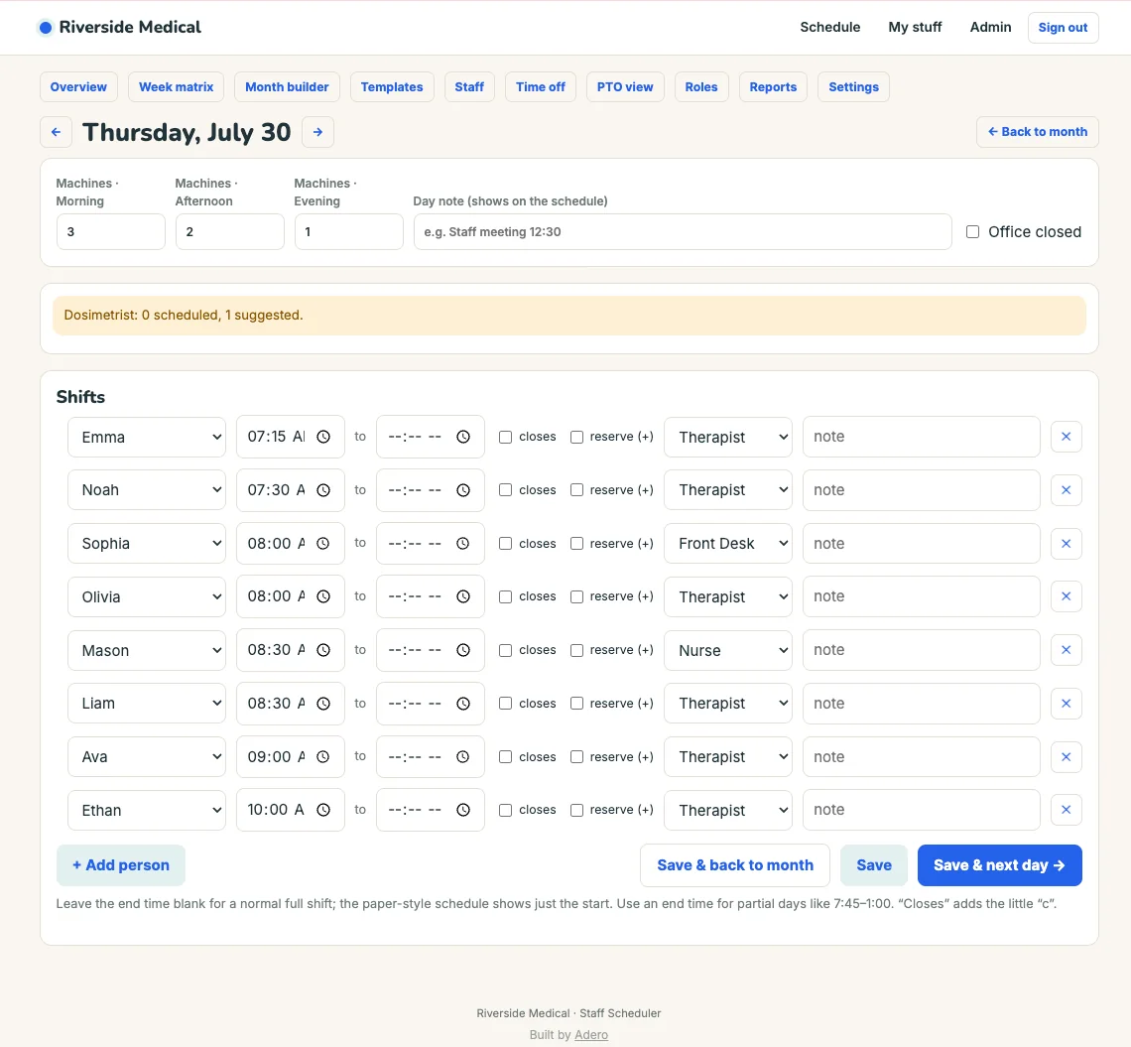Click the plain Save button
The width and height of the screenshot is (1131, 1047).
click(873, 865)
